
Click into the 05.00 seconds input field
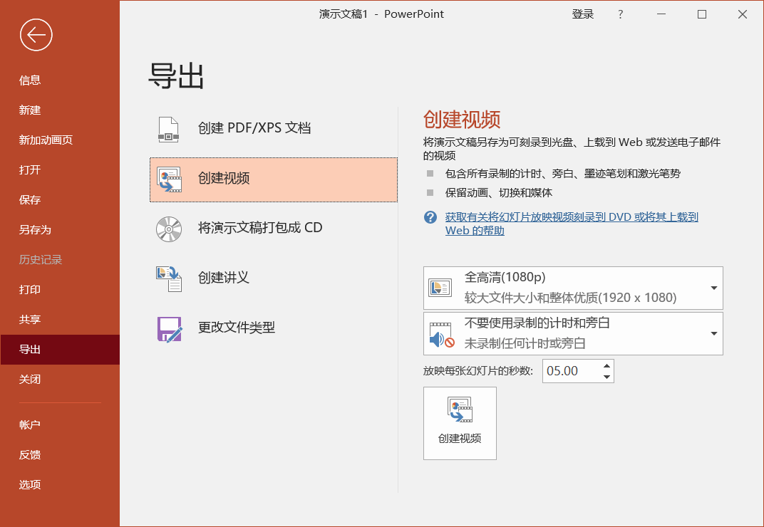pos(571,371)
